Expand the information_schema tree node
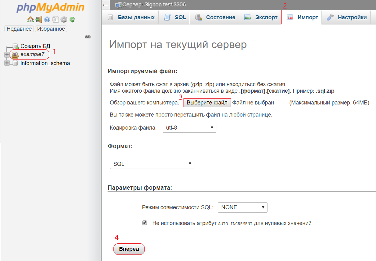Image resolution: width=376 pixels, height=261 pixels. [7, 63]
